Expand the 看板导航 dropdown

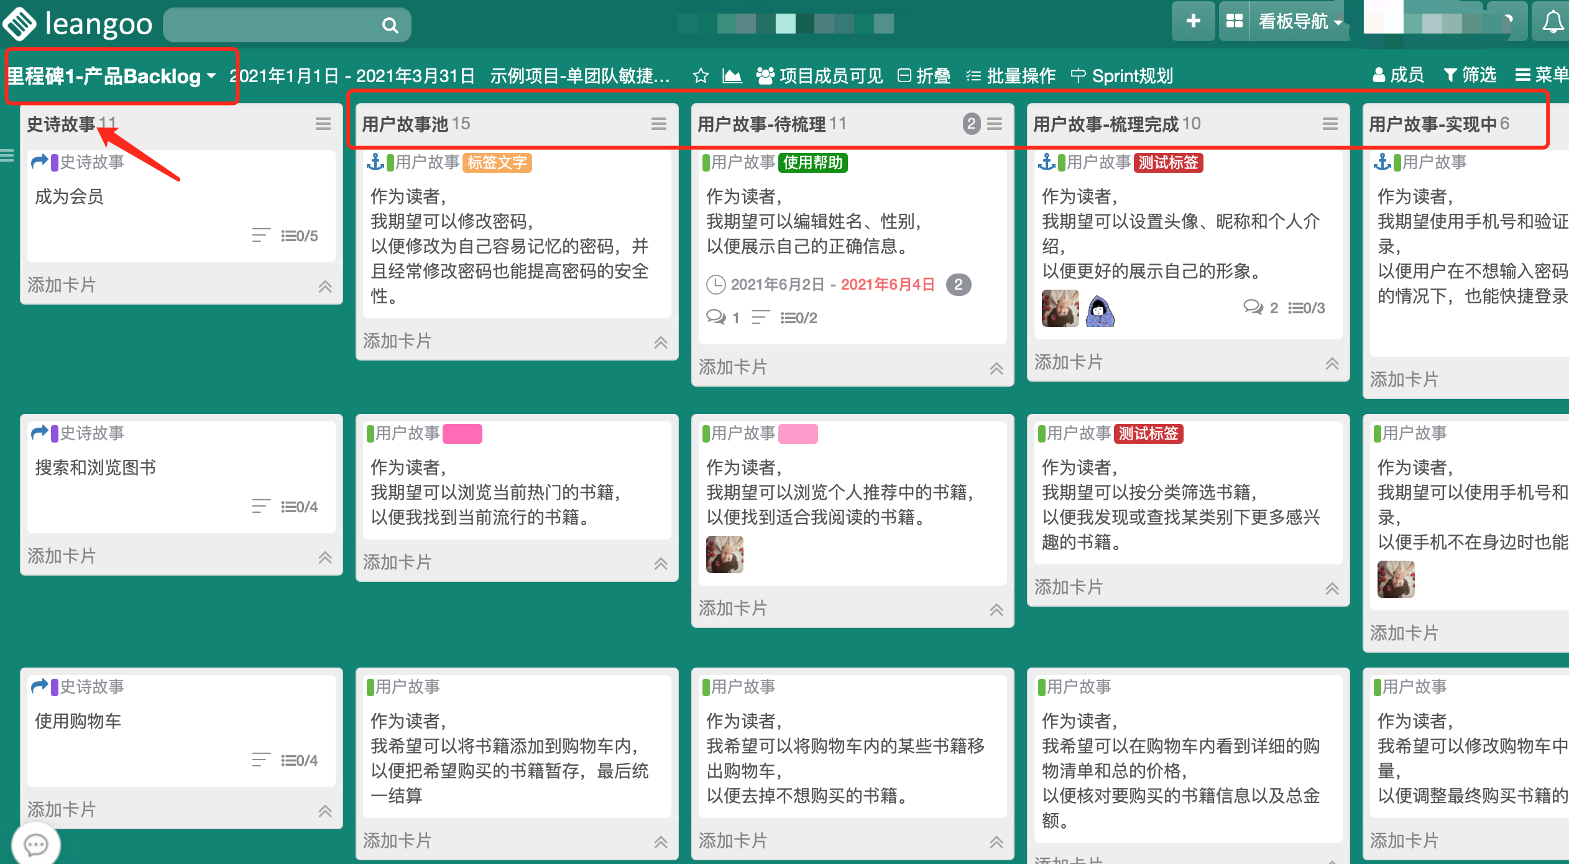[1300, 22]
